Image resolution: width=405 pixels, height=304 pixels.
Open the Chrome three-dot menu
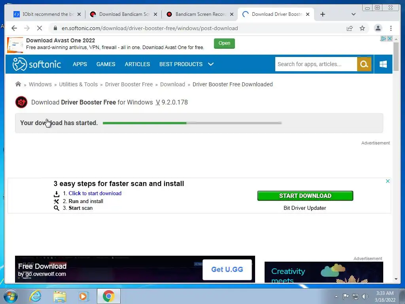[x=391, y=28]
